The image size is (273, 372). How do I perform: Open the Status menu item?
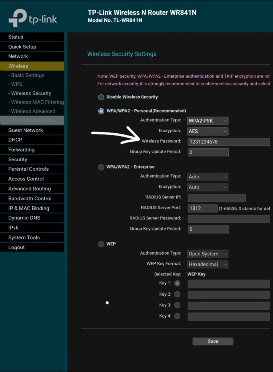pyautogui.click(x=16, y=37)
